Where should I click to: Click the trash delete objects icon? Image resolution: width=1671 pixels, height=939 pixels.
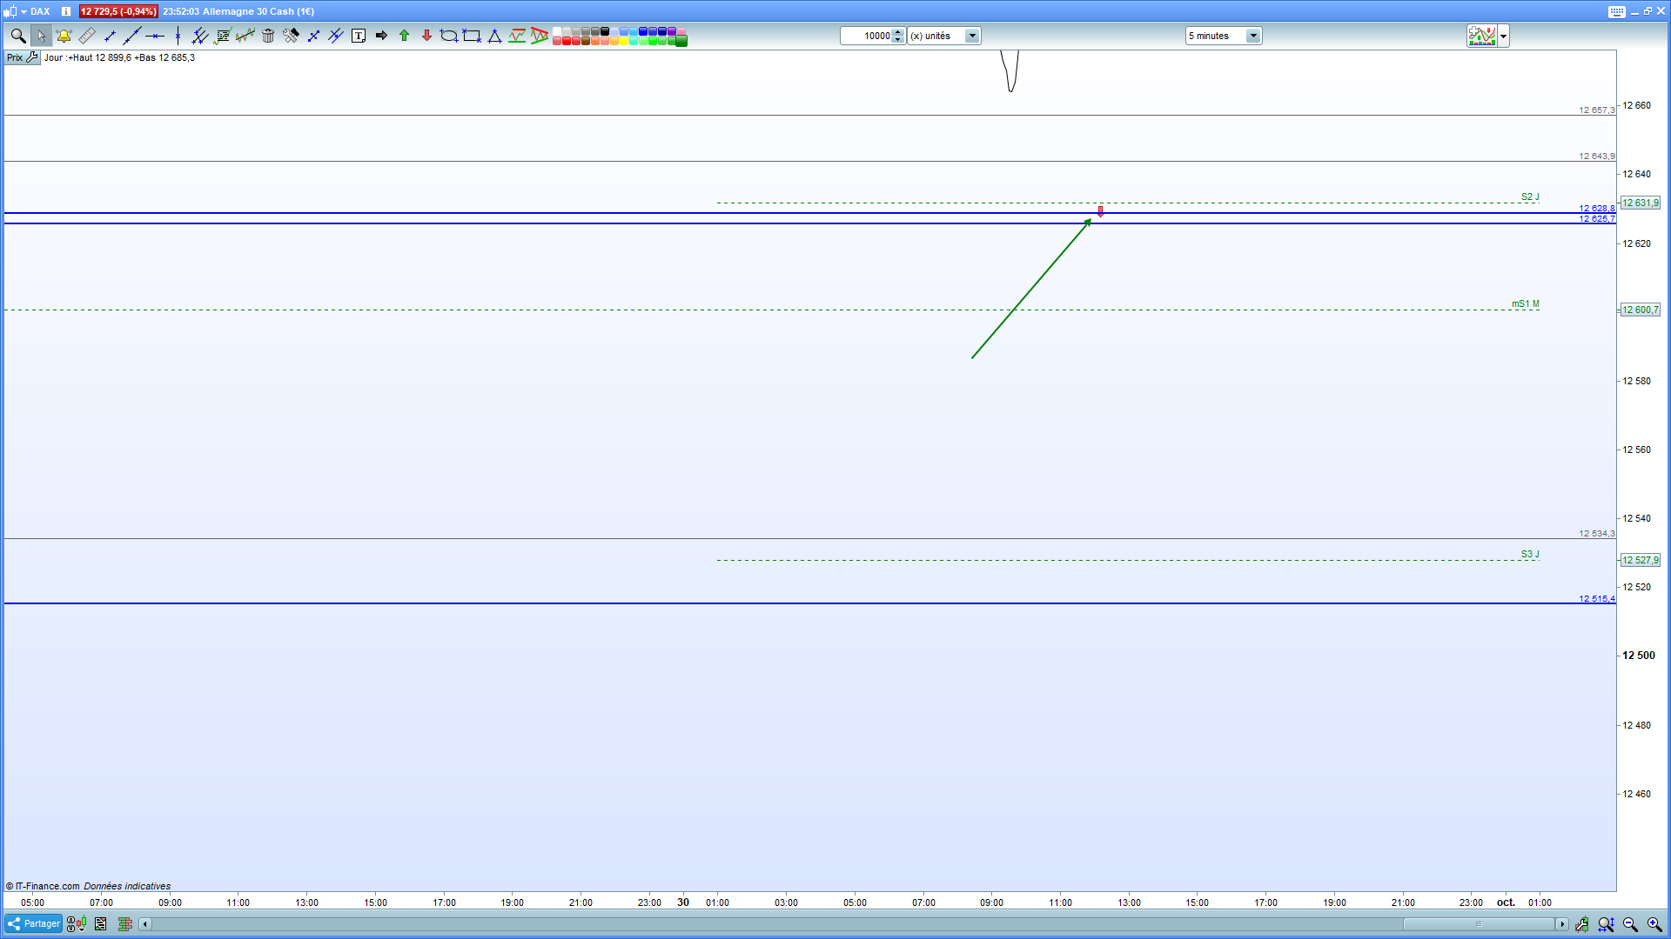[x=268, y=36]
